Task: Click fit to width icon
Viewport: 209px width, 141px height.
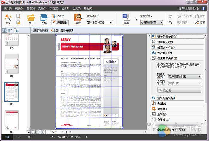Action: pos(38,132)
